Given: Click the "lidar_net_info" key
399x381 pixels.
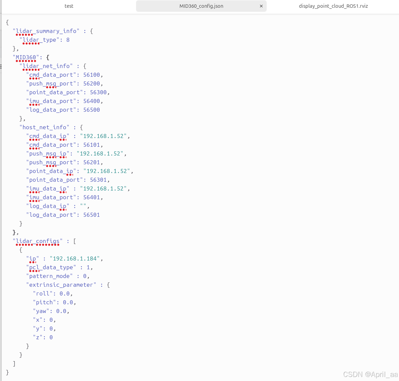Looking at the screenshot, I should 46,66.
